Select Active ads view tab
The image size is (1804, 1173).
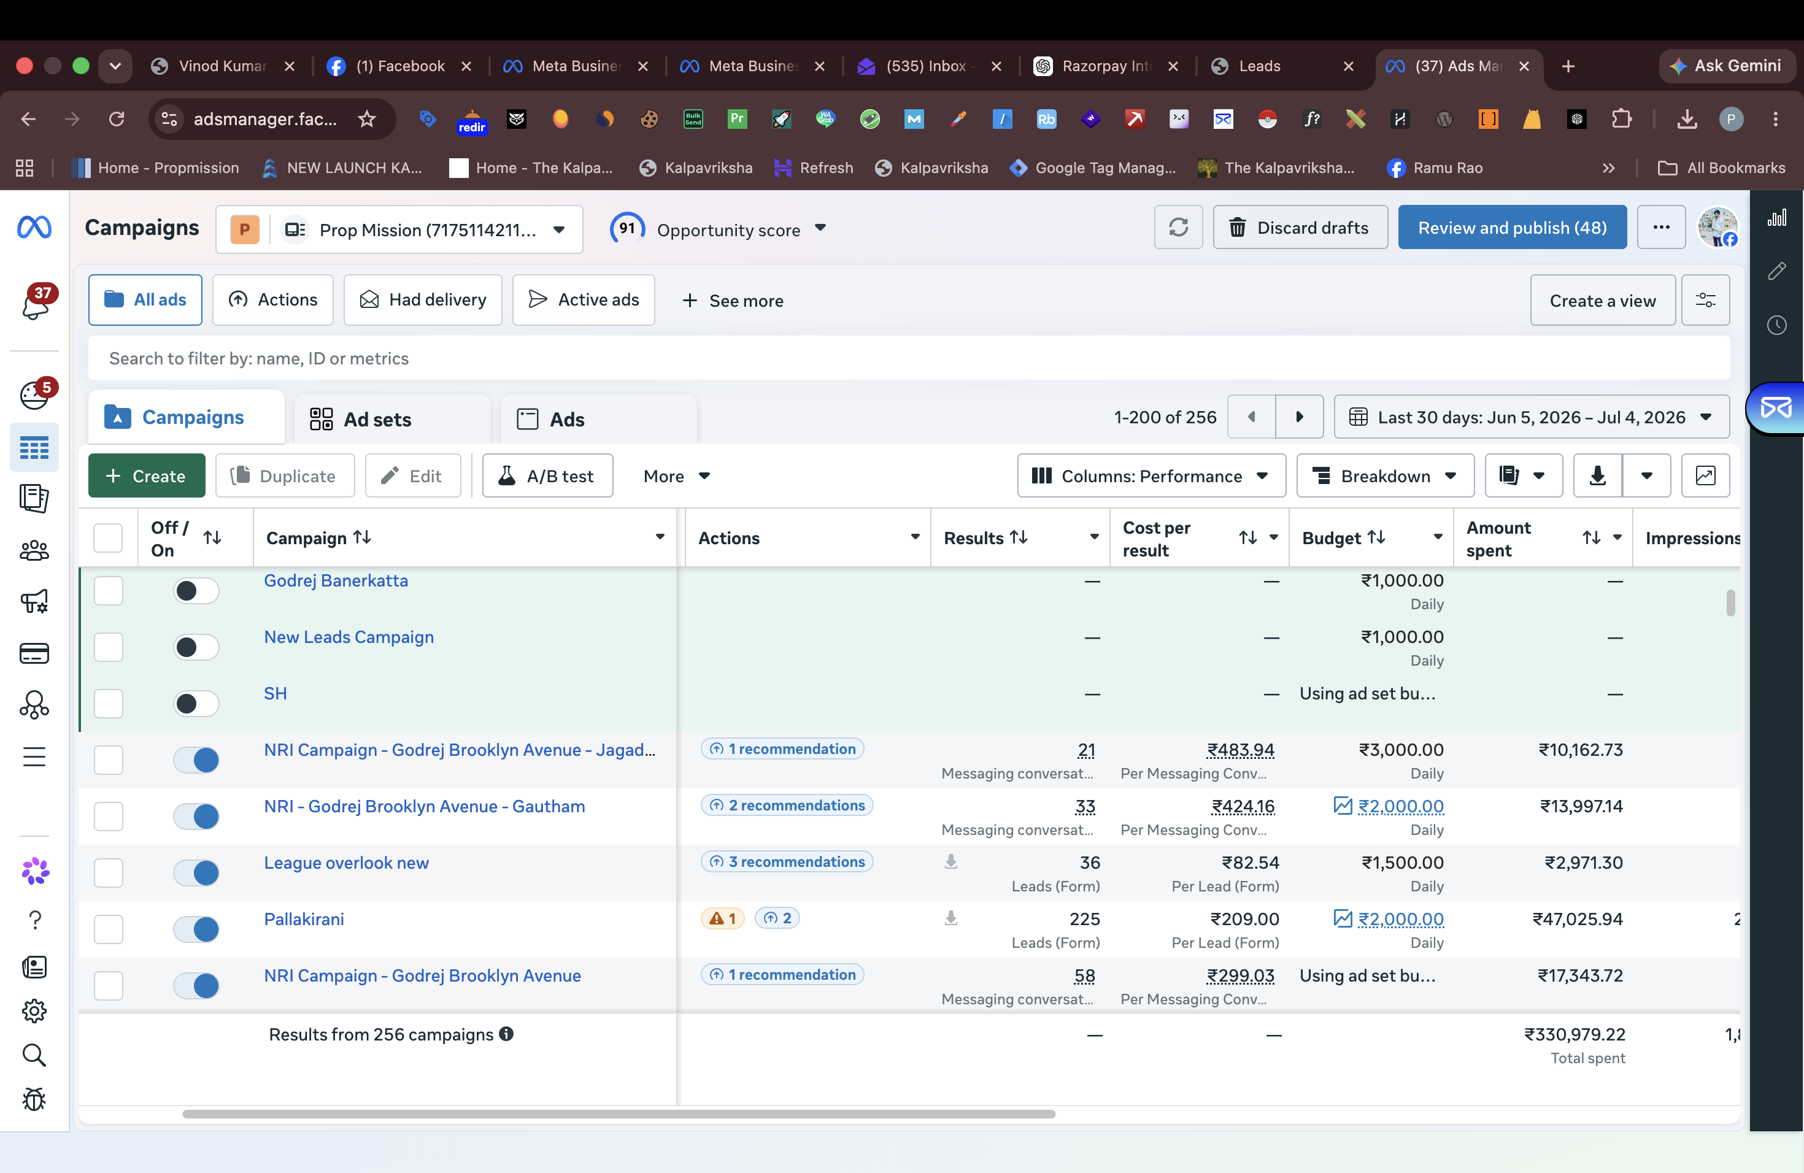[x=583, y=300]
